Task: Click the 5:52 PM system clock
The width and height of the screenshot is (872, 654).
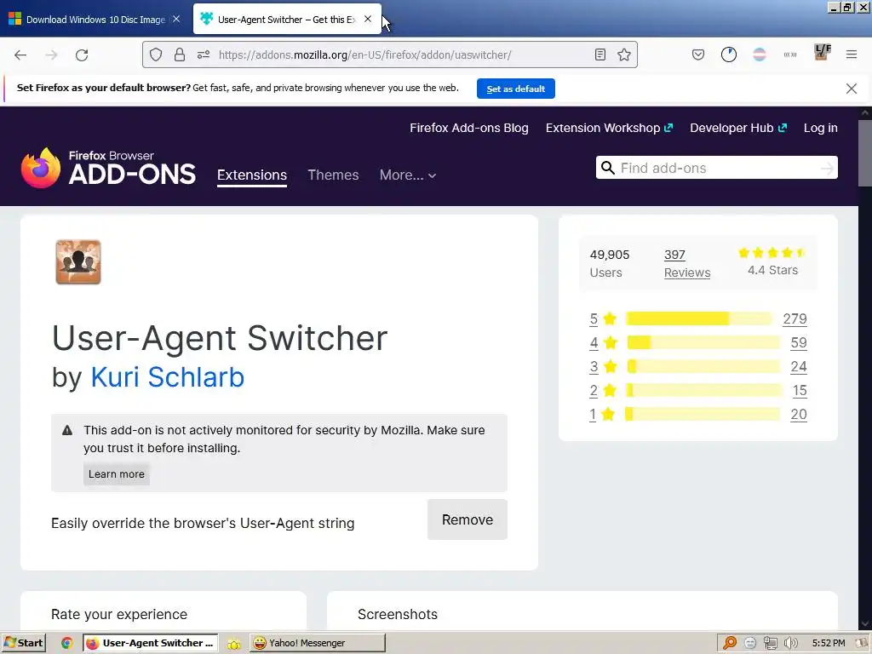Action: (828, 643)
